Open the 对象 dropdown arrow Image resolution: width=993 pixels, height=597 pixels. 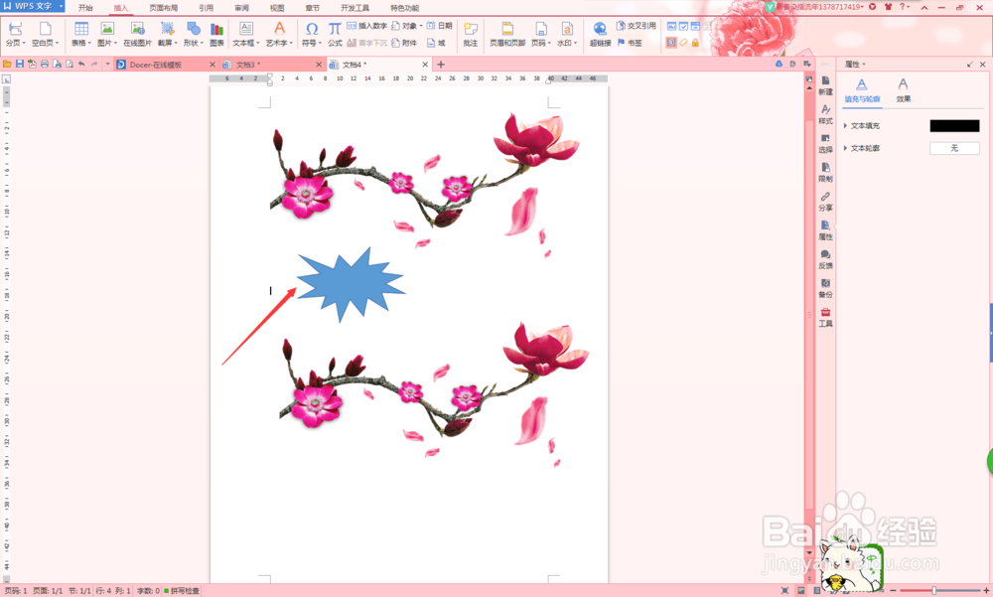point(421,26)
